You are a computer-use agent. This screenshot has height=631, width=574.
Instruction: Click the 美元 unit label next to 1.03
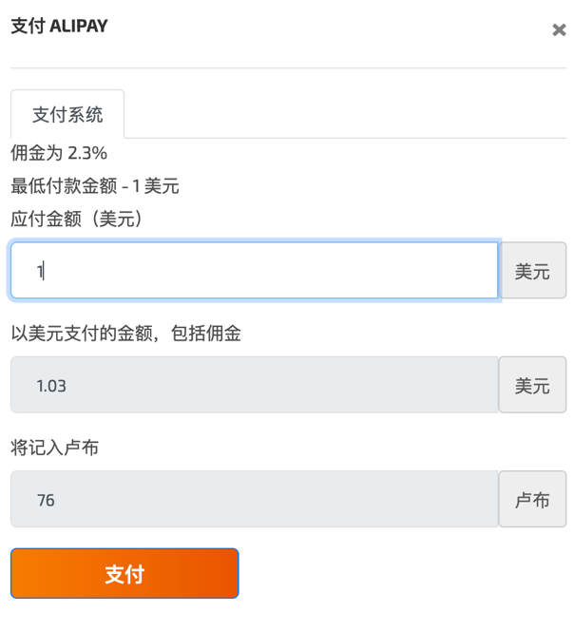point(532,385)
